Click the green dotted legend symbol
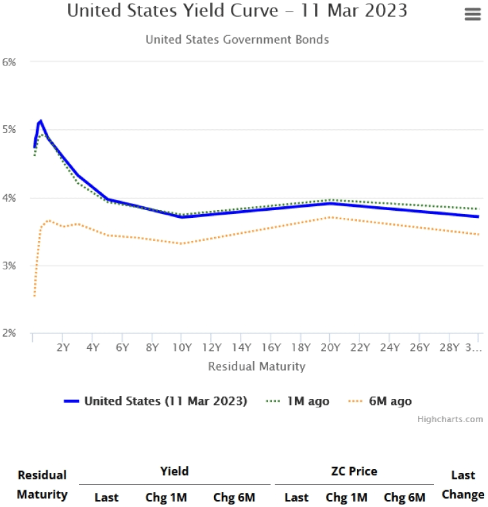Viewport: 488px width, 507px height. tap(273, 401)
